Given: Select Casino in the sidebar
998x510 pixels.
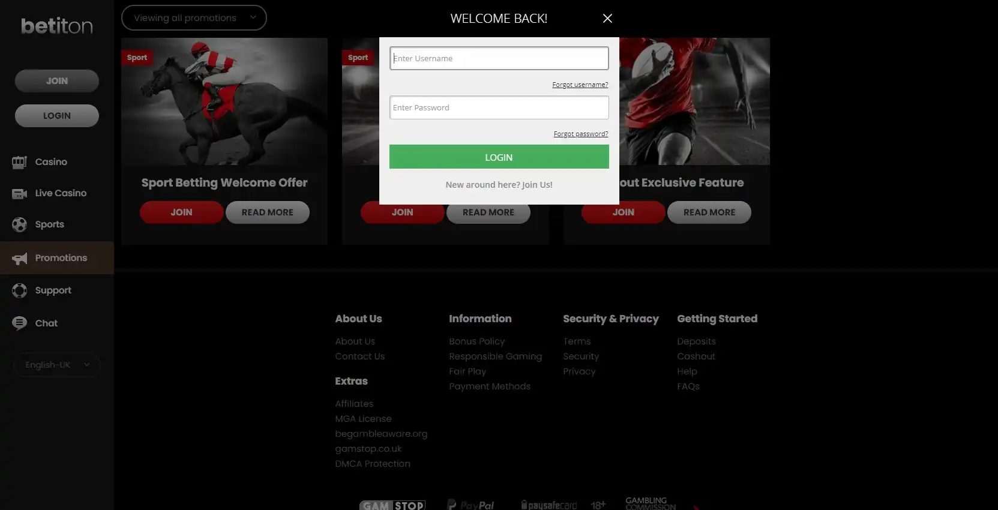Looking at the screenshot, I should 51,162.
